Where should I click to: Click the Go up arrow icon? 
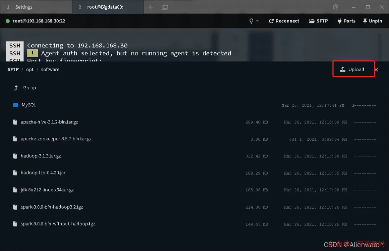pos(16,88)
